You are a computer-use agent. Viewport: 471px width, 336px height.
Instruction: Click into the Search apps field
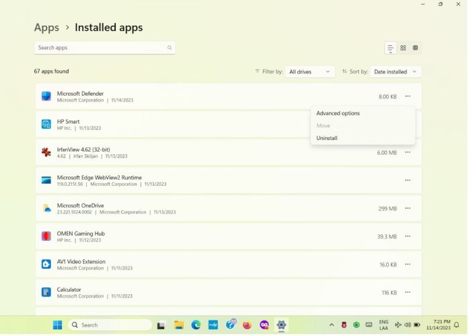[105, 48]
